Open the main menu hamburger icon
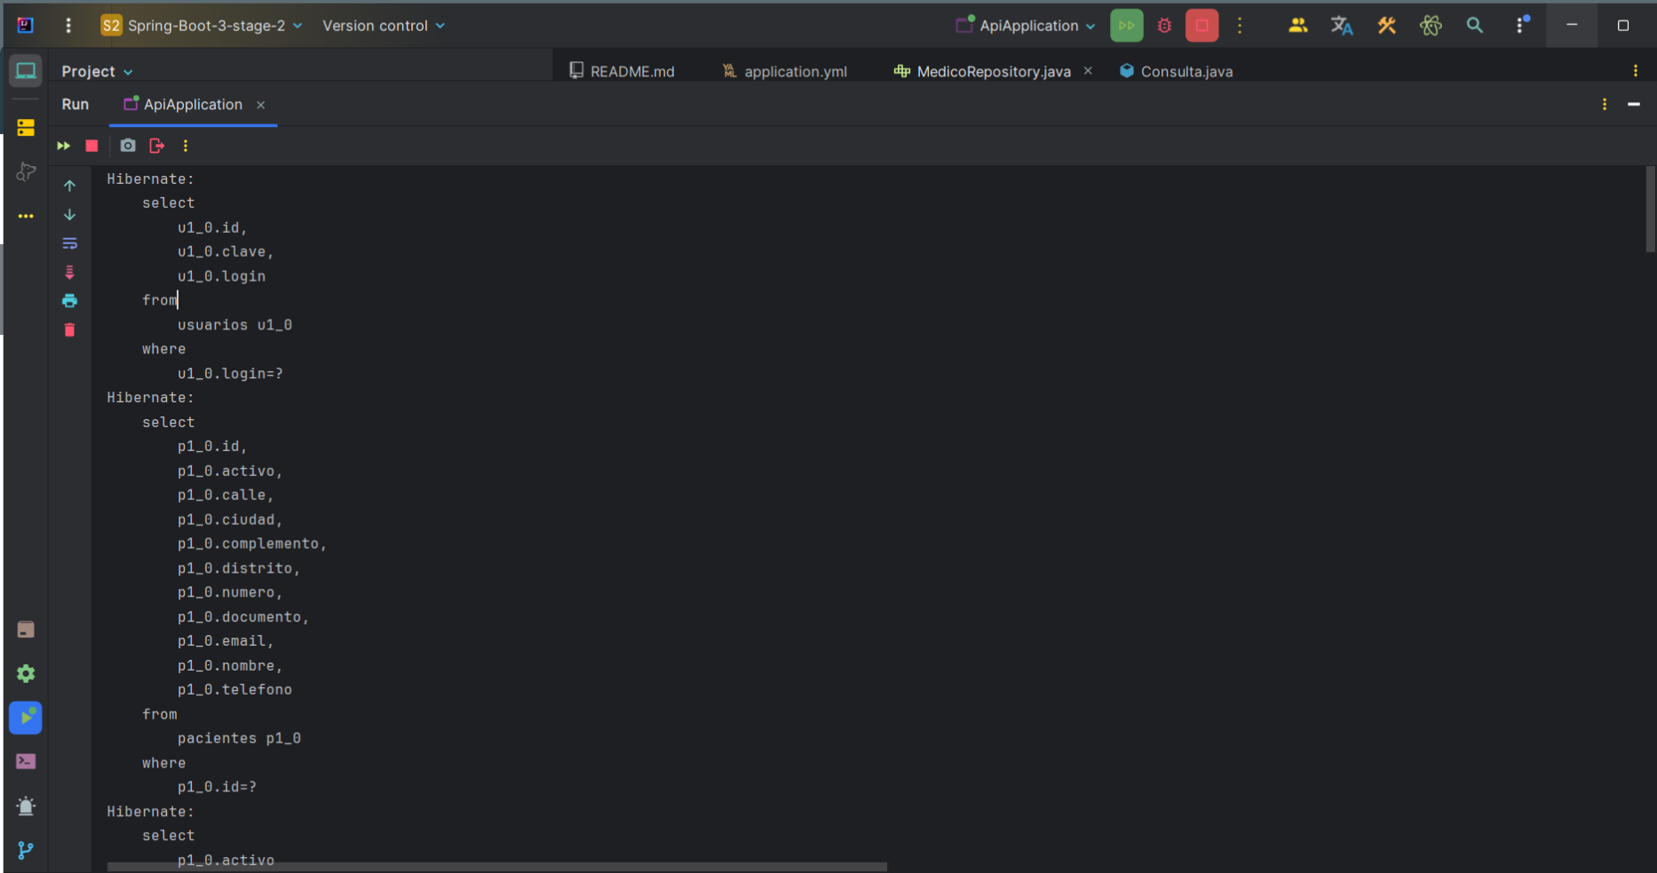1657x873 pixels. tap(68, 26)
